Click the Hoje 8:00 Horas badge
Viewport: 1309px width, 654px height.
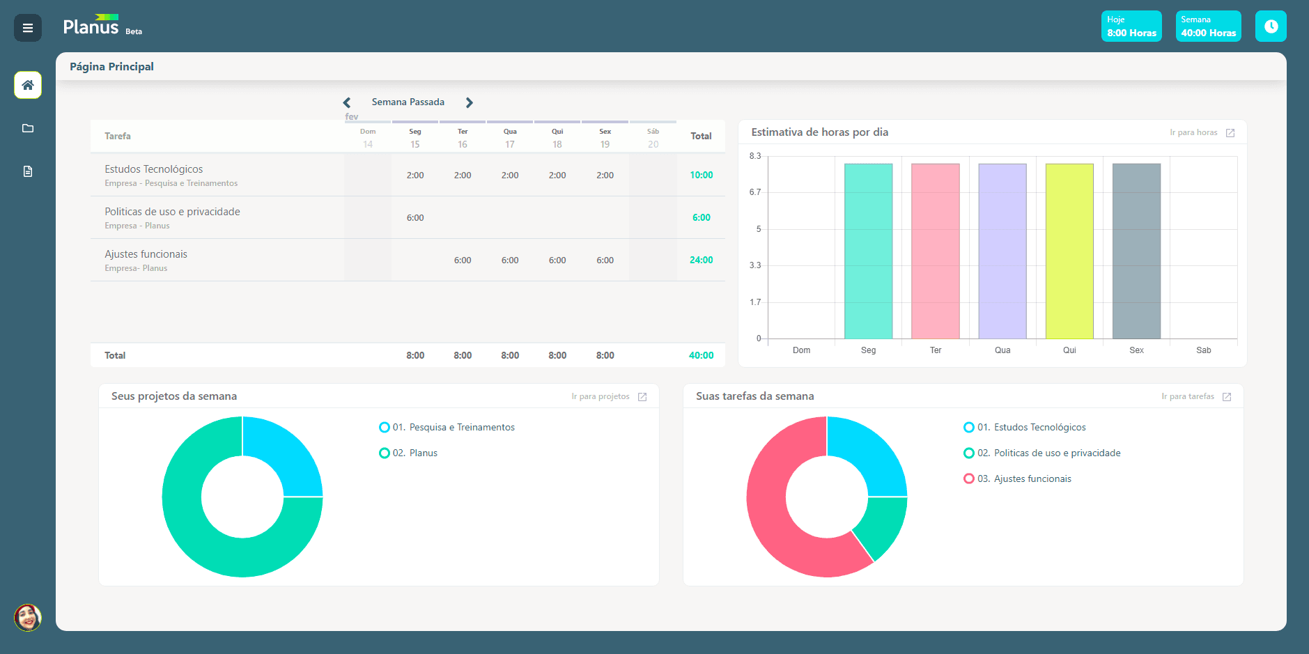[x=1131, y=26]
